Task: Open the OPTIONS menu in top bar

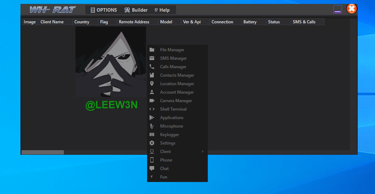Action: 103,10
